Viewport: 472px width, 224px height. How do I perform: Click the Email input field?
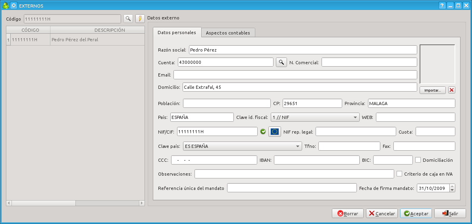(295, 75)
